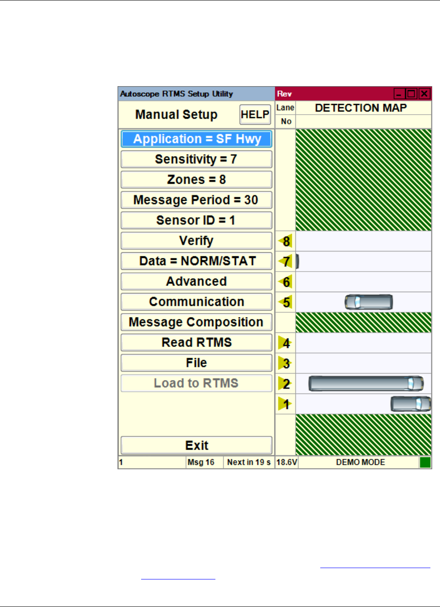Click the Next in 19 s countdown

click(249, 462)
